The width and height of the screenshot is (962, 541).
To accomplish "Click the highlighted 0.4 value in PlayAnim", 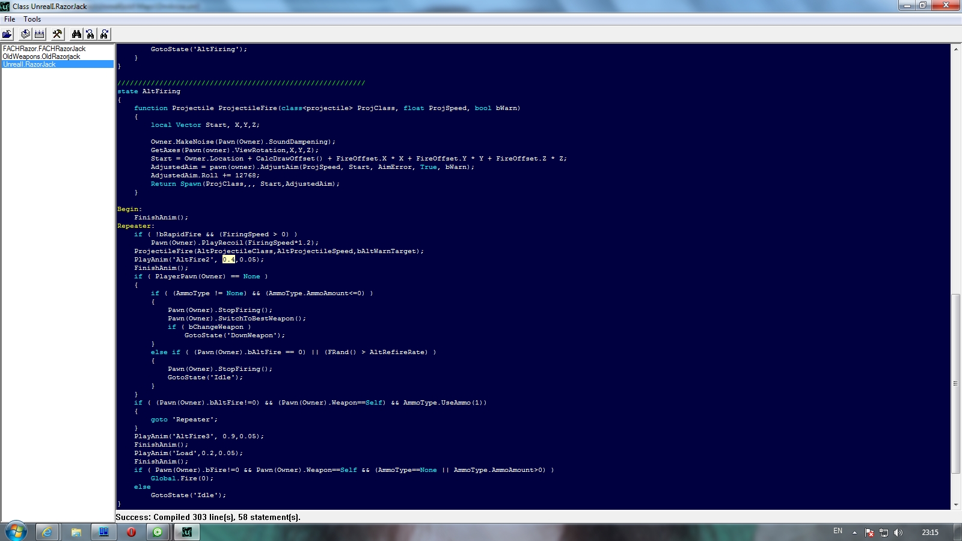I will point(228,260).
